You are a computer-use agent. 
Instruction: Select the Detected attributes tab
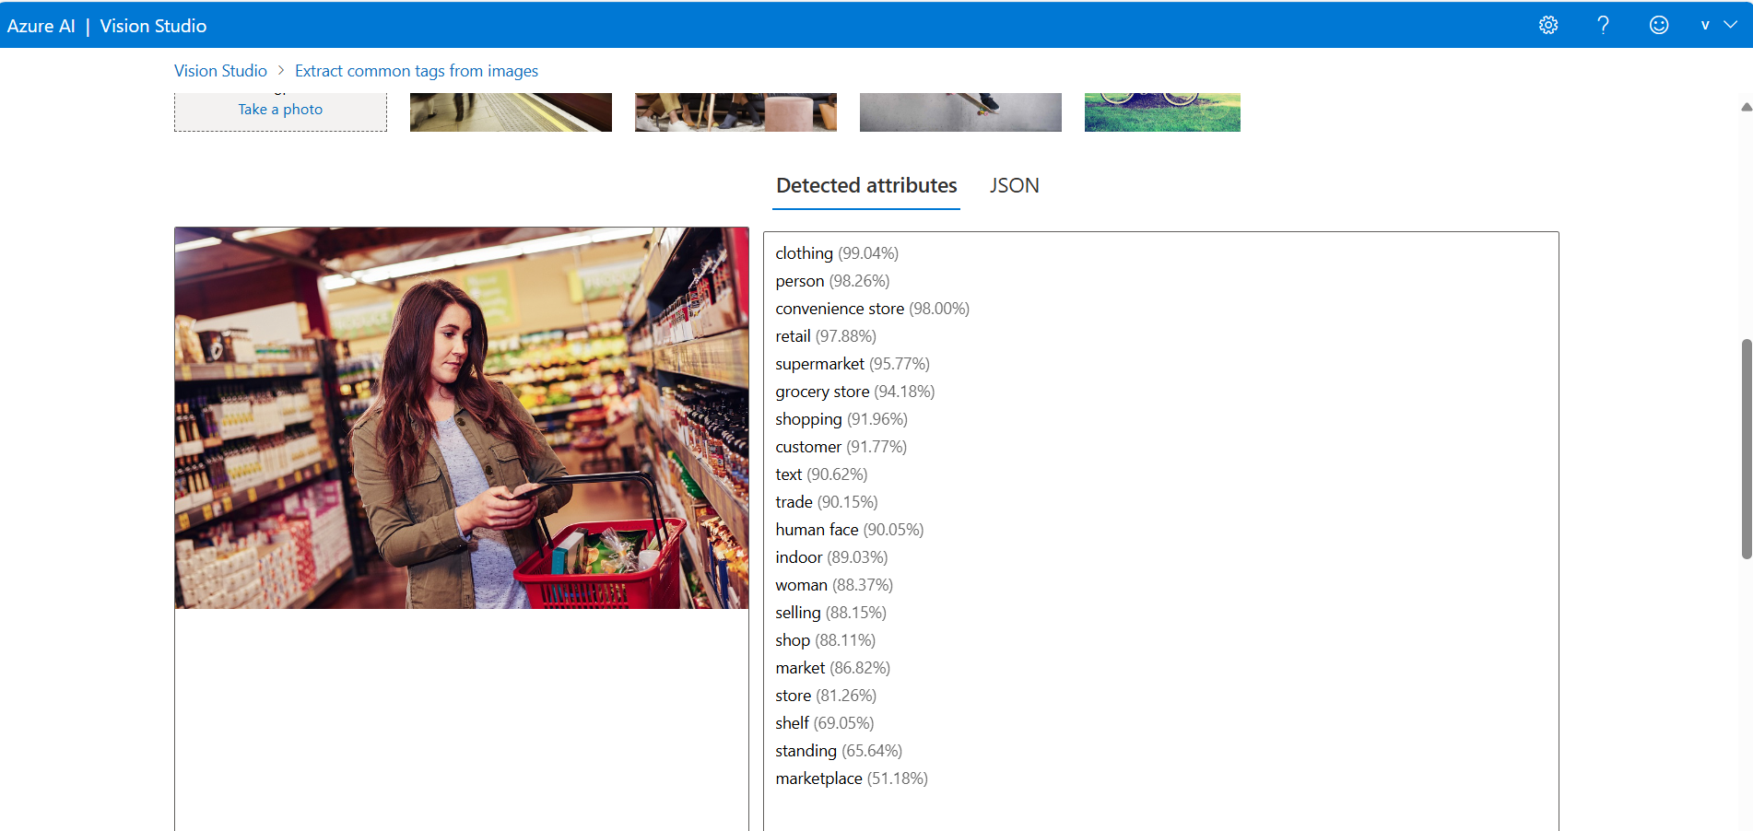(865, 185)
